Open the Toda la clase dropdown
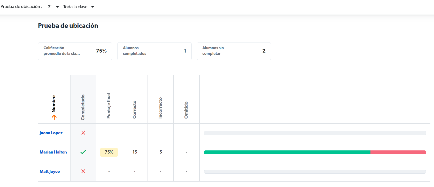The height and width of the screenshot is (187, 434). (x=79, y=7)
